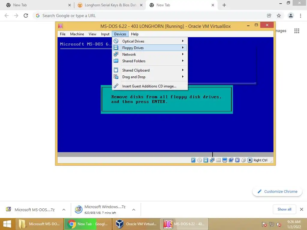Click Show all downloads
Viewport: 307px width, 230px height.
coord(284,209)
